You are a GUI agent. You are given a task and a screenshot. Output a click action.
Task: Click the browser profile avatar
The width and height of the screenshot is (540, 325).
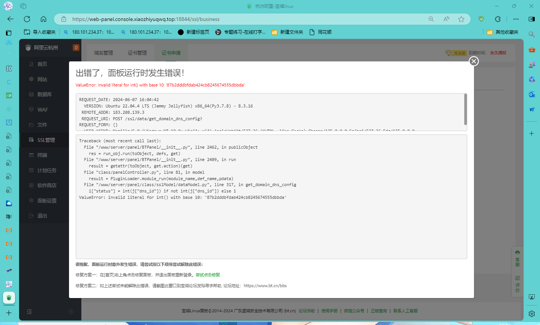coord(8,6)
